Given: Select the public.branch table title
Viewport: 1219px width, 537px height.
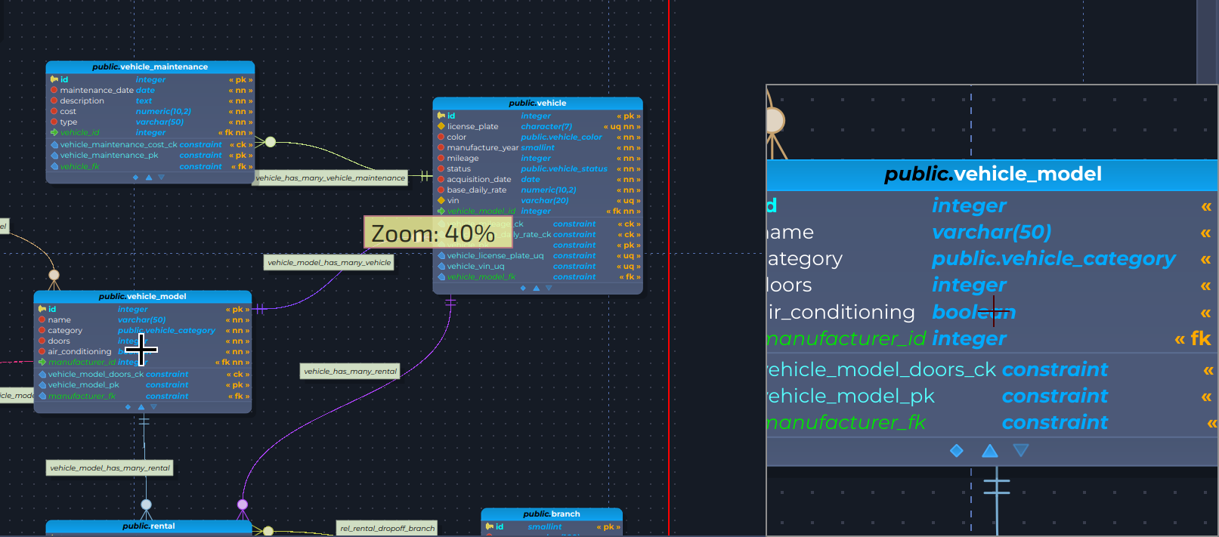Looking at the screenshot, I should (x=552, y=514).
